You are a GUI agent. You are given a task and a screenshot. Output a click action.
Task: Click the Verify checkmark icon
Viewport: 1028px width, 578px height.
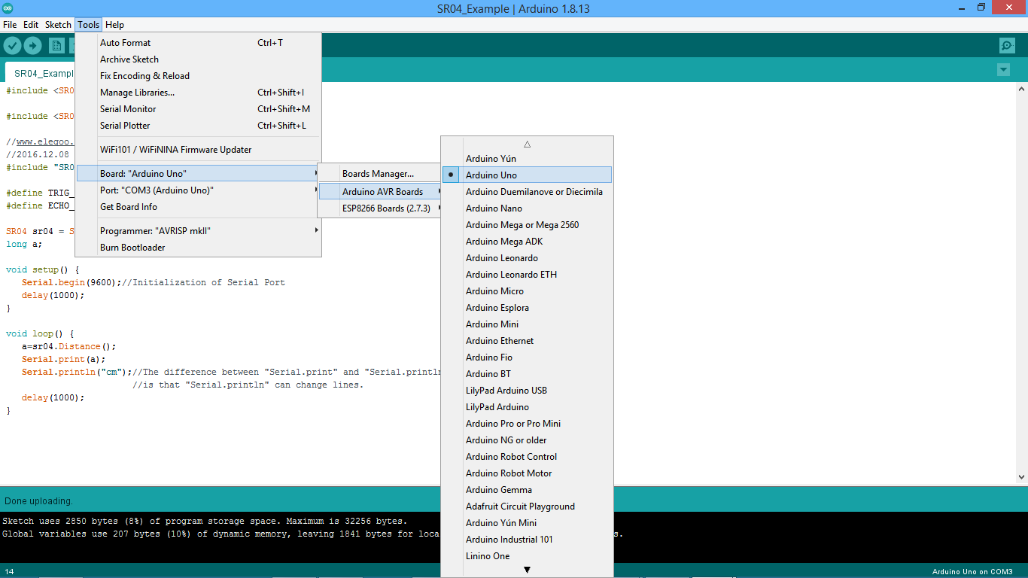[x=12, y=45]
